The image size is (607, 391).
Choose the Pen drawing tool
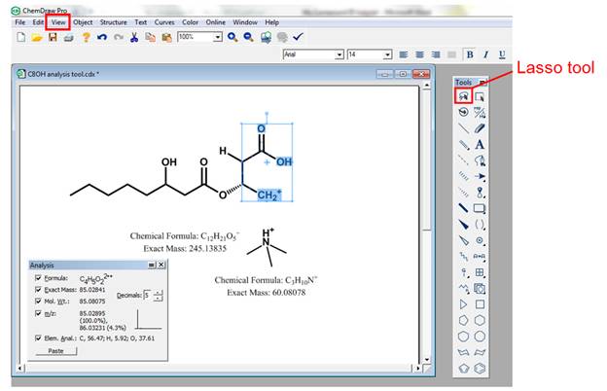pos(480,160)
